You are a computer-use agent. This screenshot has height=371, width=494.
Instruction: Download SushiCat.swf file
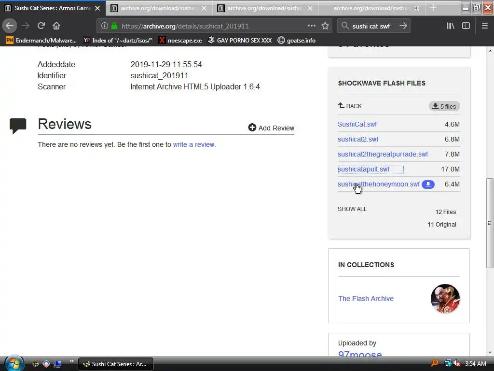pos(357,124)
